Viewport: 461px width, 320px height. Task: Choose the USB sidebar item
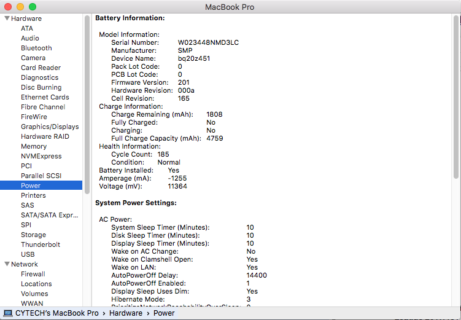click(28, 254)
